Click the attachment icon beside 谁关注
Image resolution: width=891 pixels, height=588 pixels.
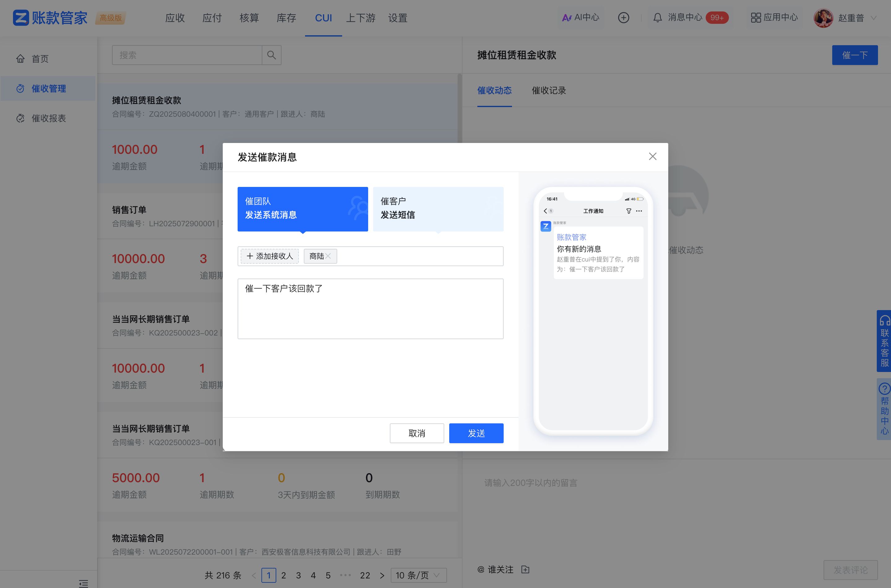(x=525, y=570)
